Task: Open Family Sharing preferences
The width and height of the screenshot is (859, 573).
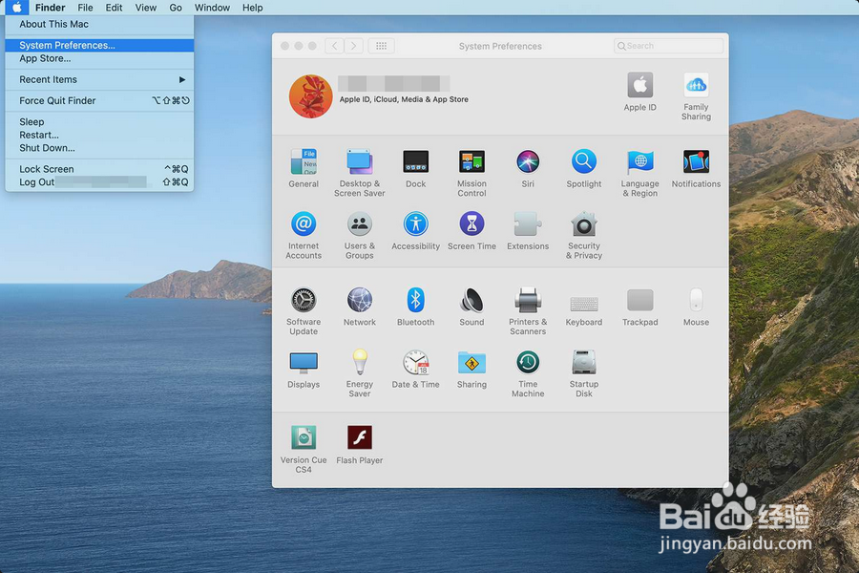Action: click(x=696, y=95)
